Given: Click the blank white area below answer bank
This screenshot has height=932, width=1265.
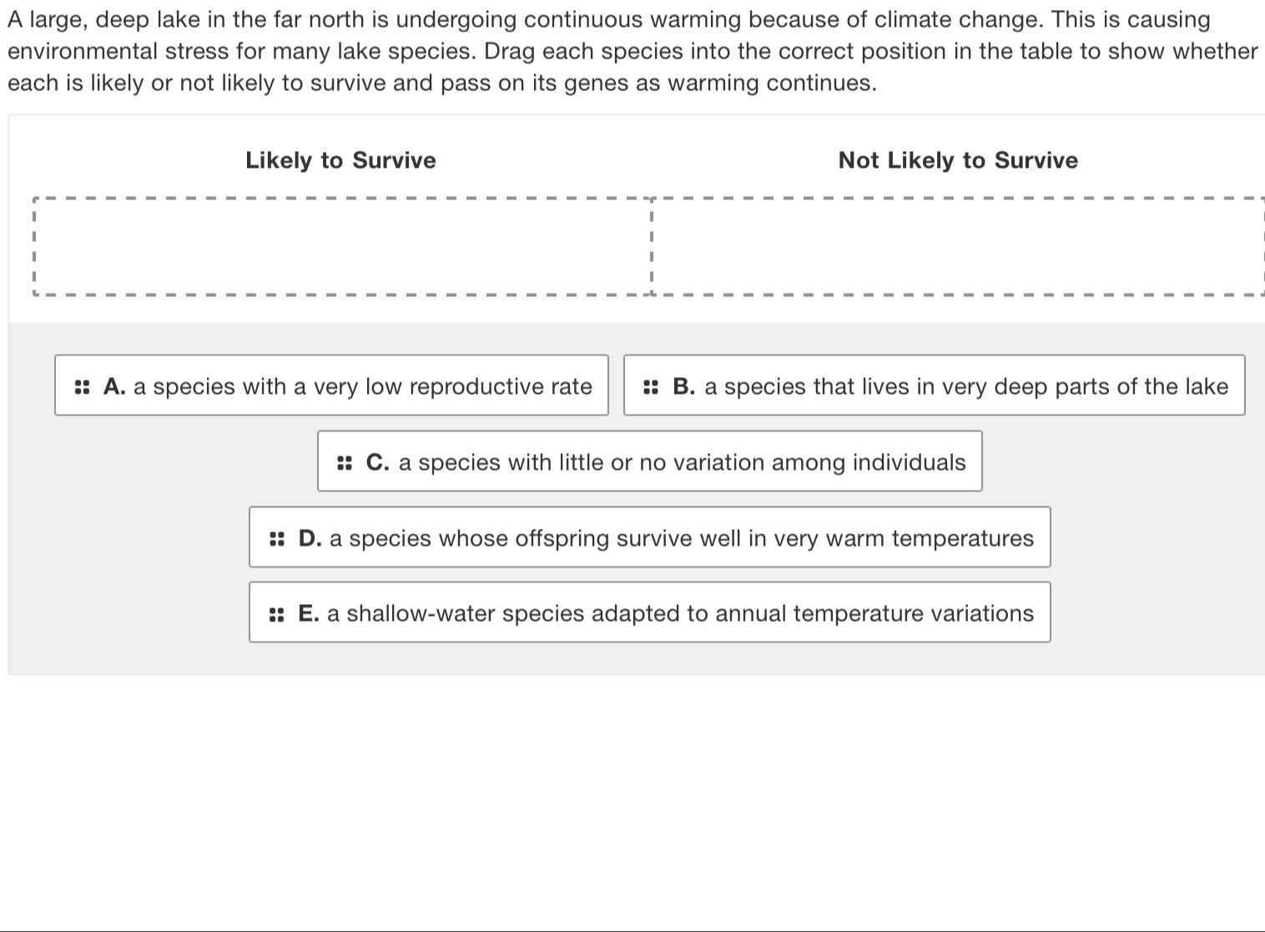Looking at the screenshot, I should [632, 801].
